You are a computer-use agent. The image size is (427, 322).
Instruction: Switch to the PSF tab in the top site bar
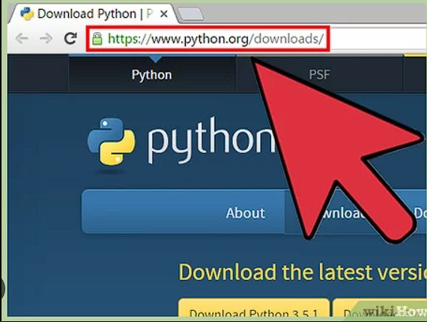319,75
